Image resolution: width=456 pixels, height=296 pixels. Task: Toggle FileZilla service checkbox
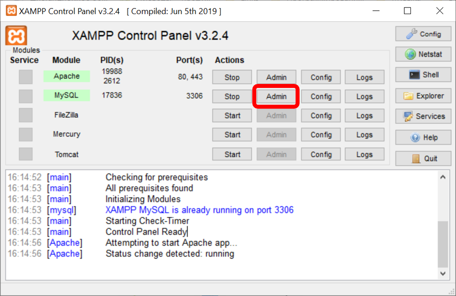coord(26,115)
